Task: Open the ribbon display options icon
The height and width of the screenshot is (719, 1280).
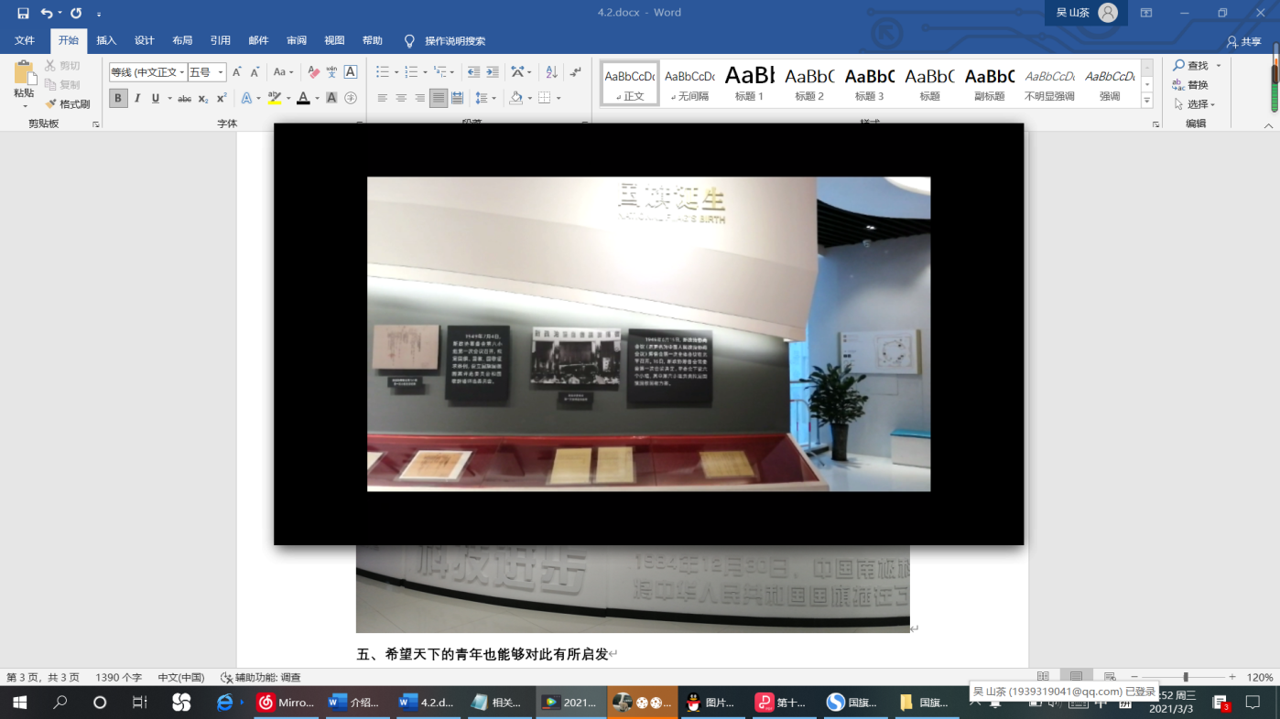Action: click(1145, 14)
